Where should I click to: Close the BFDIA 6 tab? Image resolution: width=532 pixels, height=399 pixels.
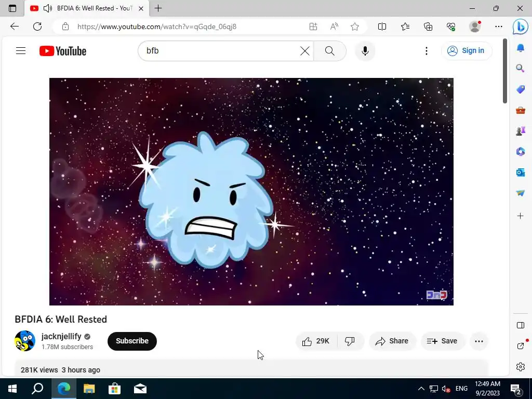[141, 8]
